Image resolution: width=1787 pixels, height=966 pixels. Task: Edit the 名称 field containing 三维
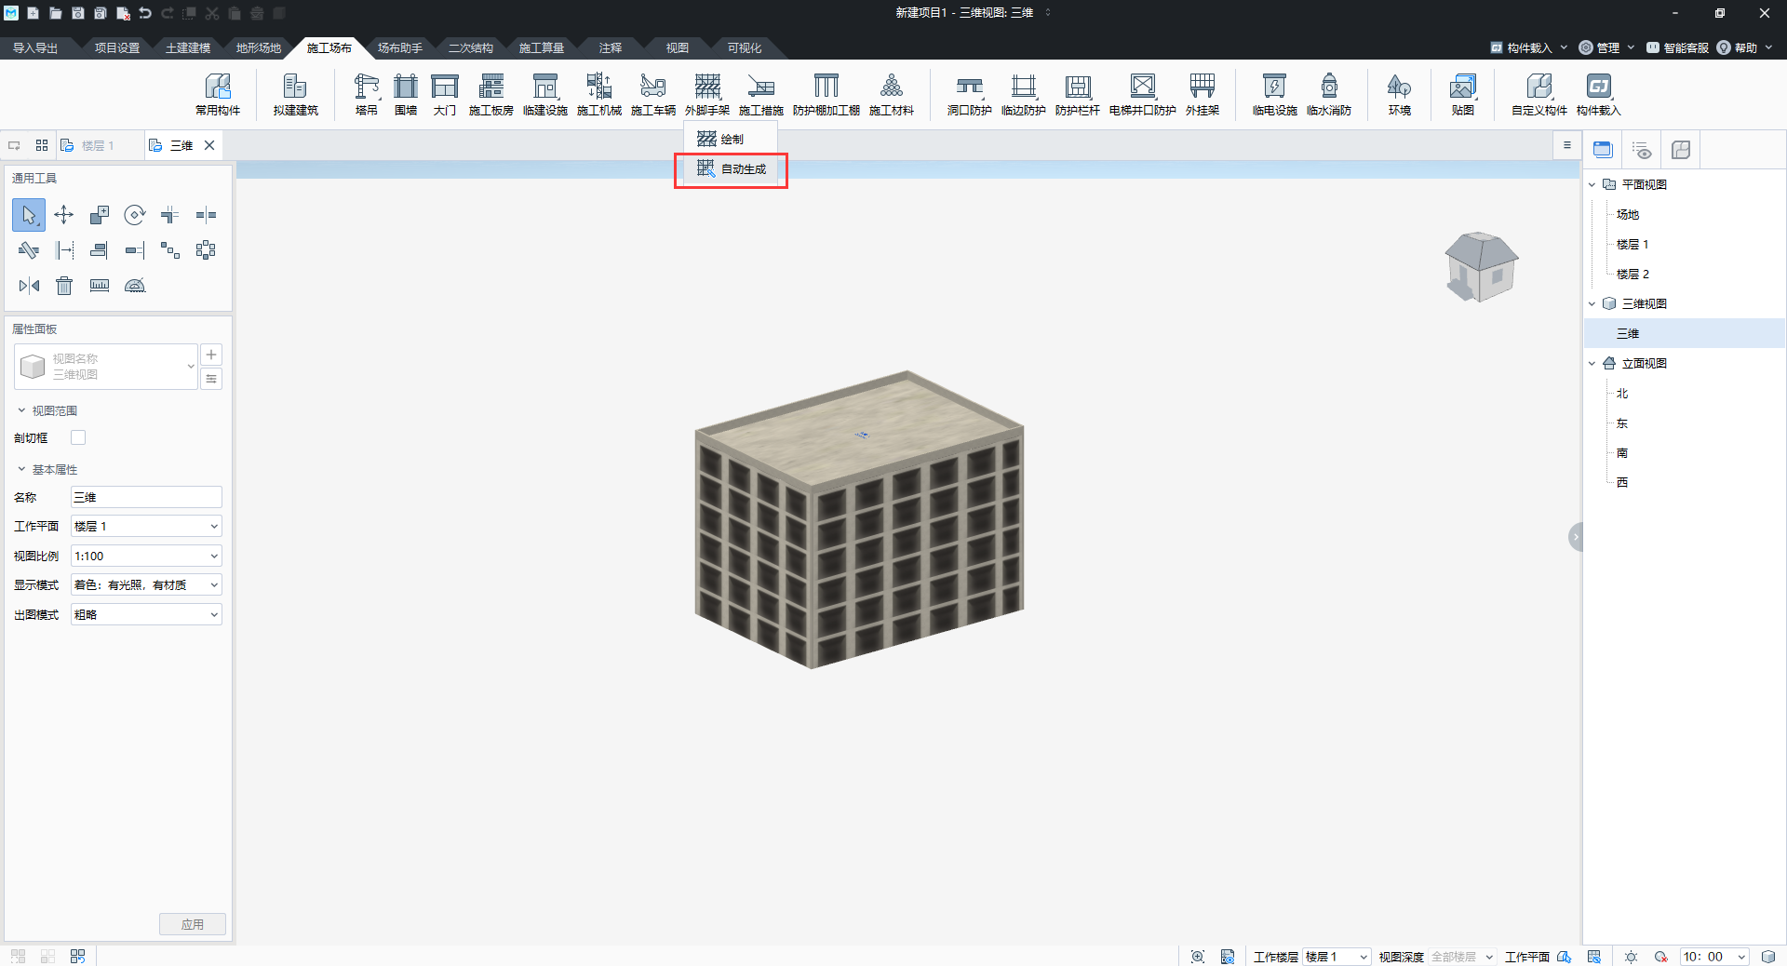146,497
